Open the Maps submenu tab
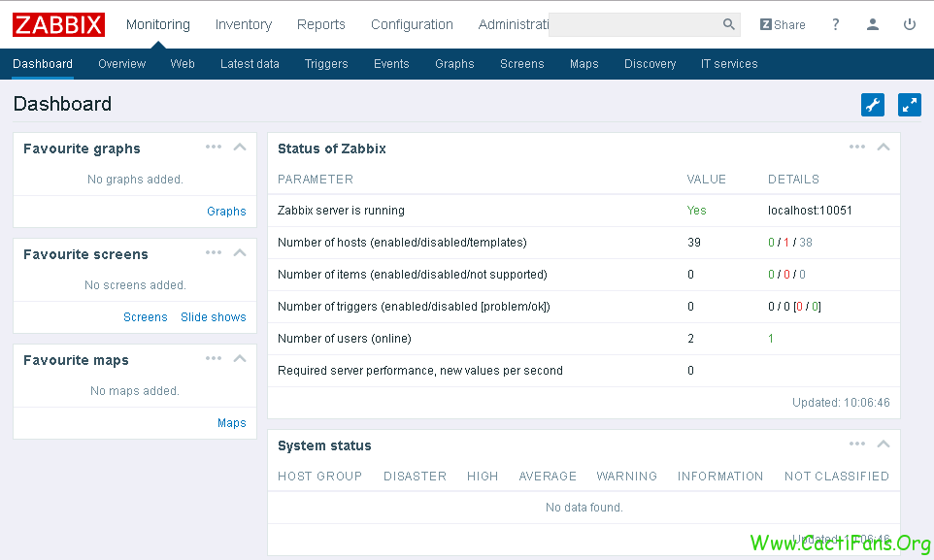Image resolution: width=934 pixels, height=560 pixels. (584, 64)
